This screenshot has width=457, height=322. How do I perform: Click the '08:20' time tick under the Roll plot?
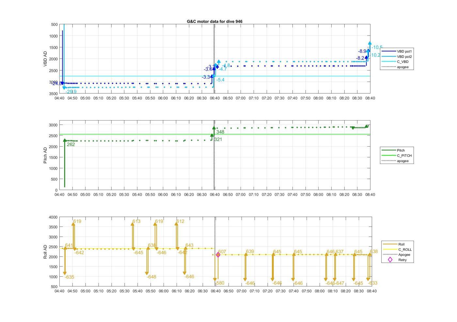[x=346, y=291]
